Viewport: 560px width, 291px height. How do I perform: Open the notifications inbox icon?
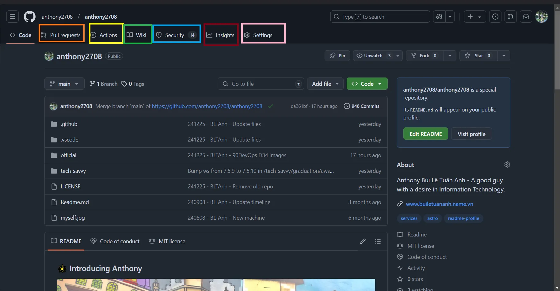point(526,17)
